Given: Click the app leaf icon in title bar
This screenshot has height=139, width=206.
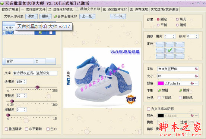Looking at the screenshot, I should tap(2, 3).
